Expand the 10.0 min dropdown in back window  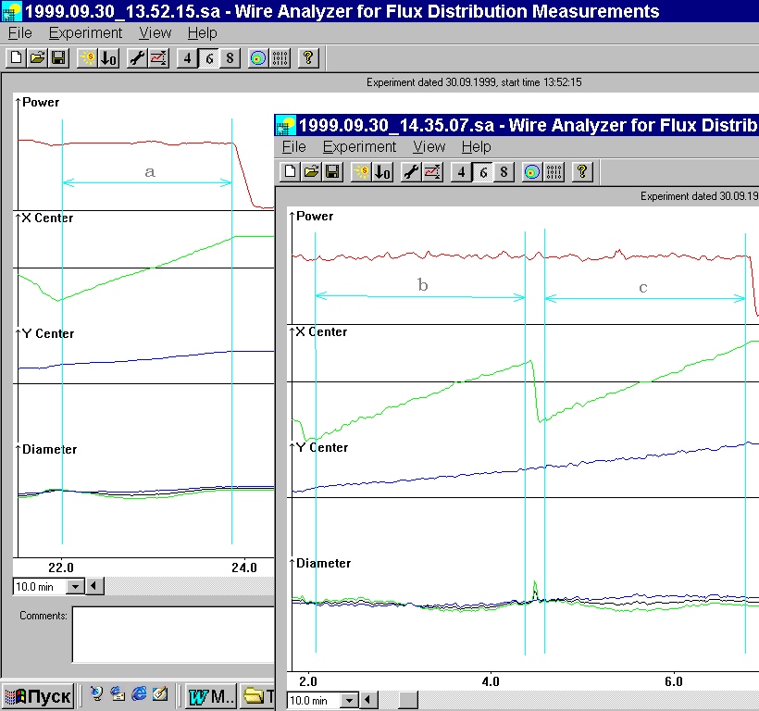coord(75,587)
